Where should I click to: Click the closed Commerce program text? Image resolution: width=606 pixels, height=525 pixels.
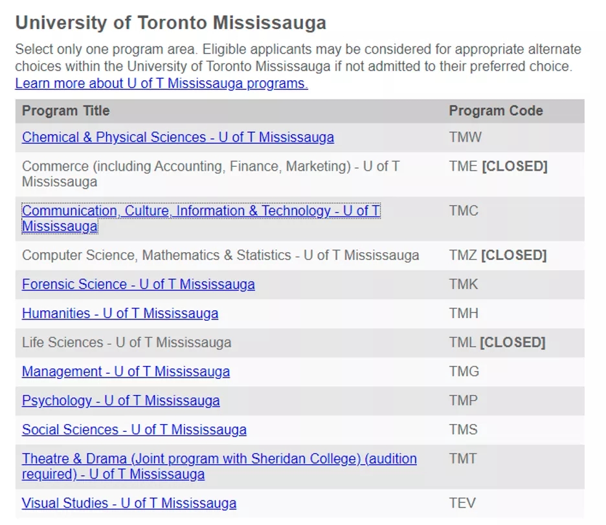pos(210,174)
